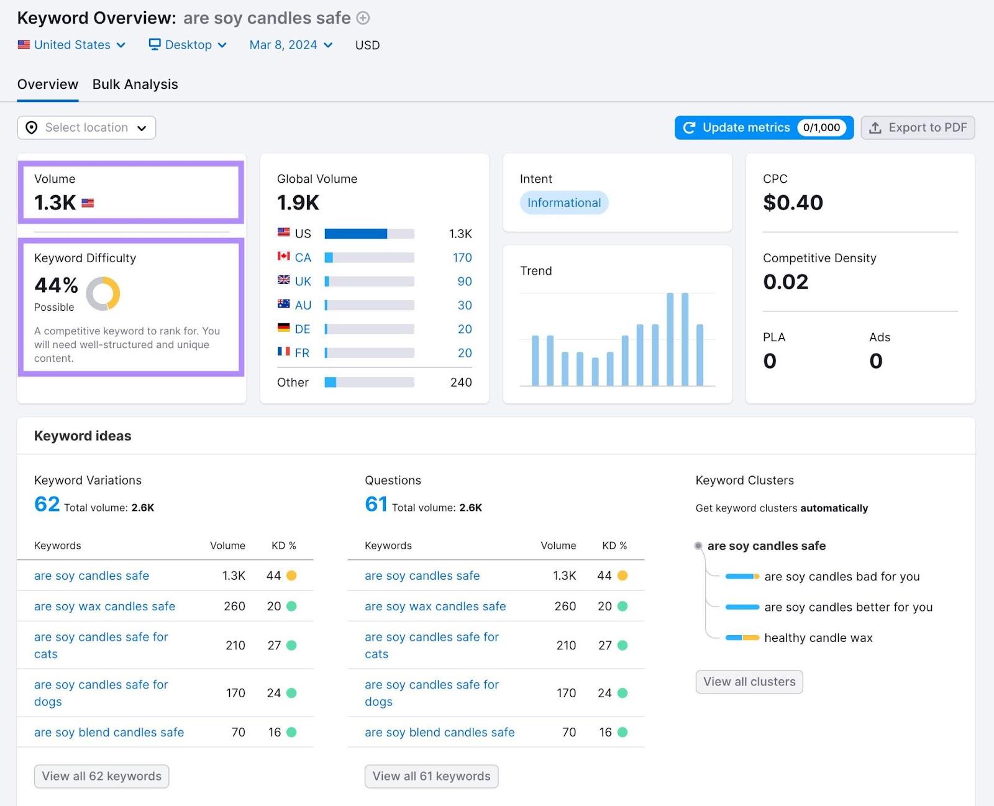Click the Volume column header in Variations
Viewport: 994px width, 806px height.
pyautogui.click(x=227, y=545)
